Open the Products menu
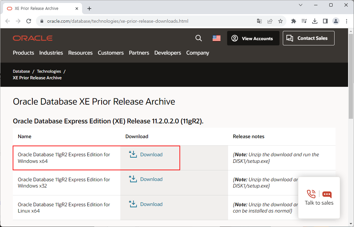Screen dimensions: 354x227 coord(23,53)
